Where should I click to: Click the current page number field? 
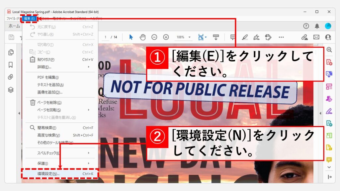106,37
